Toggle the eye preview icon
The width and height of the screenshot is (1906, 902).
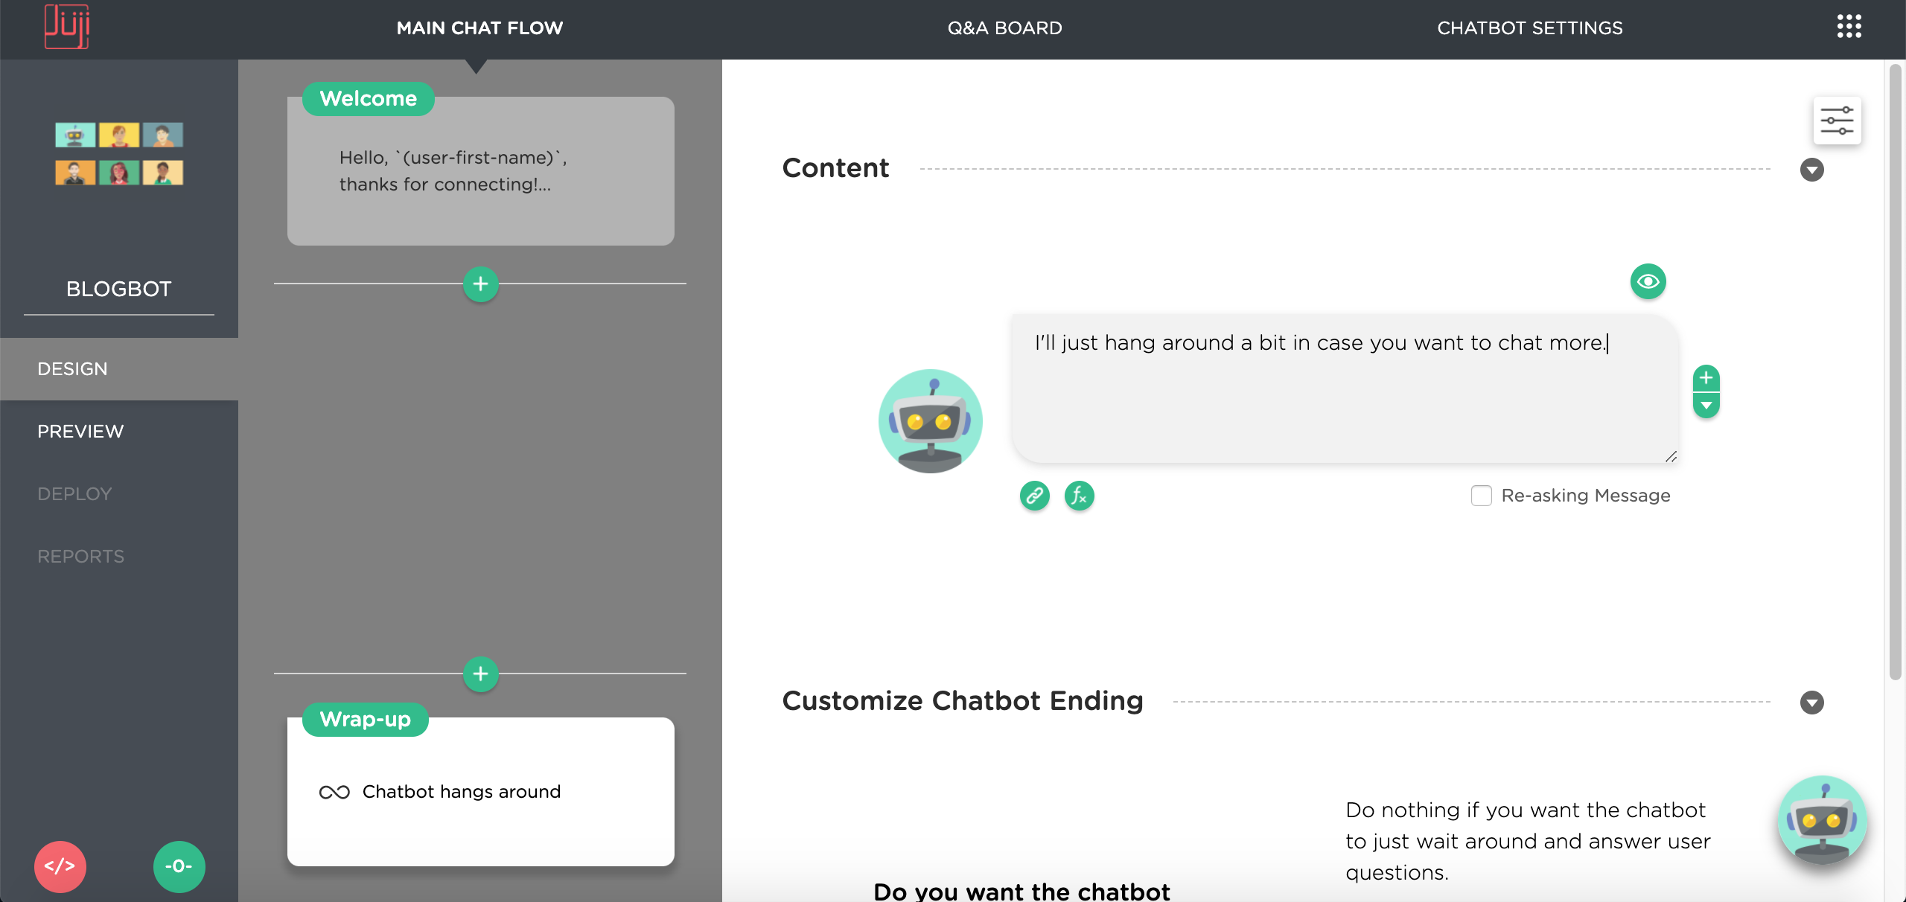click(x=1648, y=281)
